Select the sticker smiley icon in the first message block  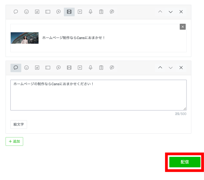tap(27, 12)
